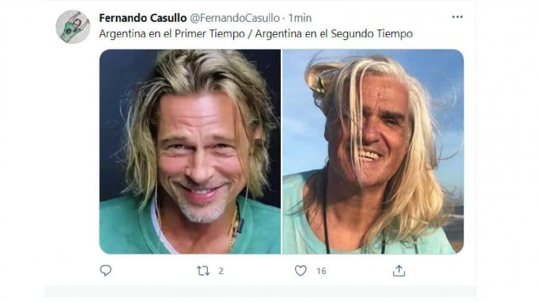Screen dimensions: 538x302
Task: Enlarge the right photo with blue sky
Action: [x=373, y=152]
